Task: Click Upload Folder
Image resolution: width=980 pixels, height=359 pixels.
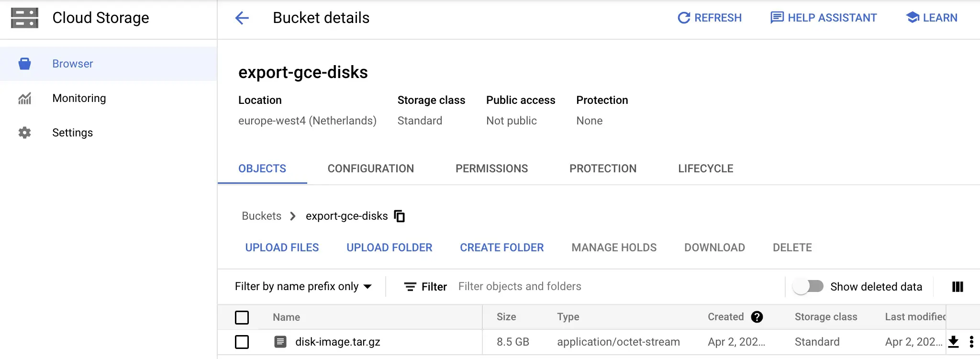Action: (x=390, y=247)
